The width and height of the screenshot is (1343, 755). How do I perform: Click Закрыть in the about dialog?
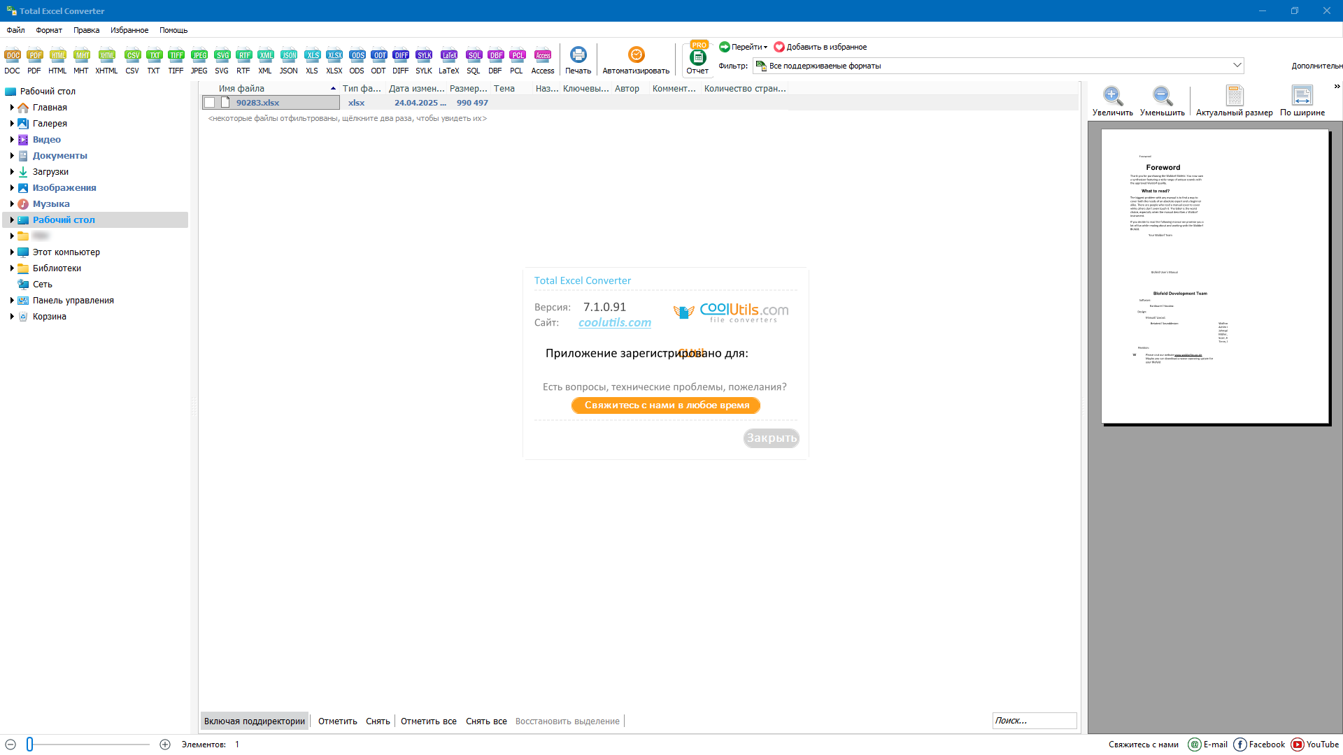point(771,438)
